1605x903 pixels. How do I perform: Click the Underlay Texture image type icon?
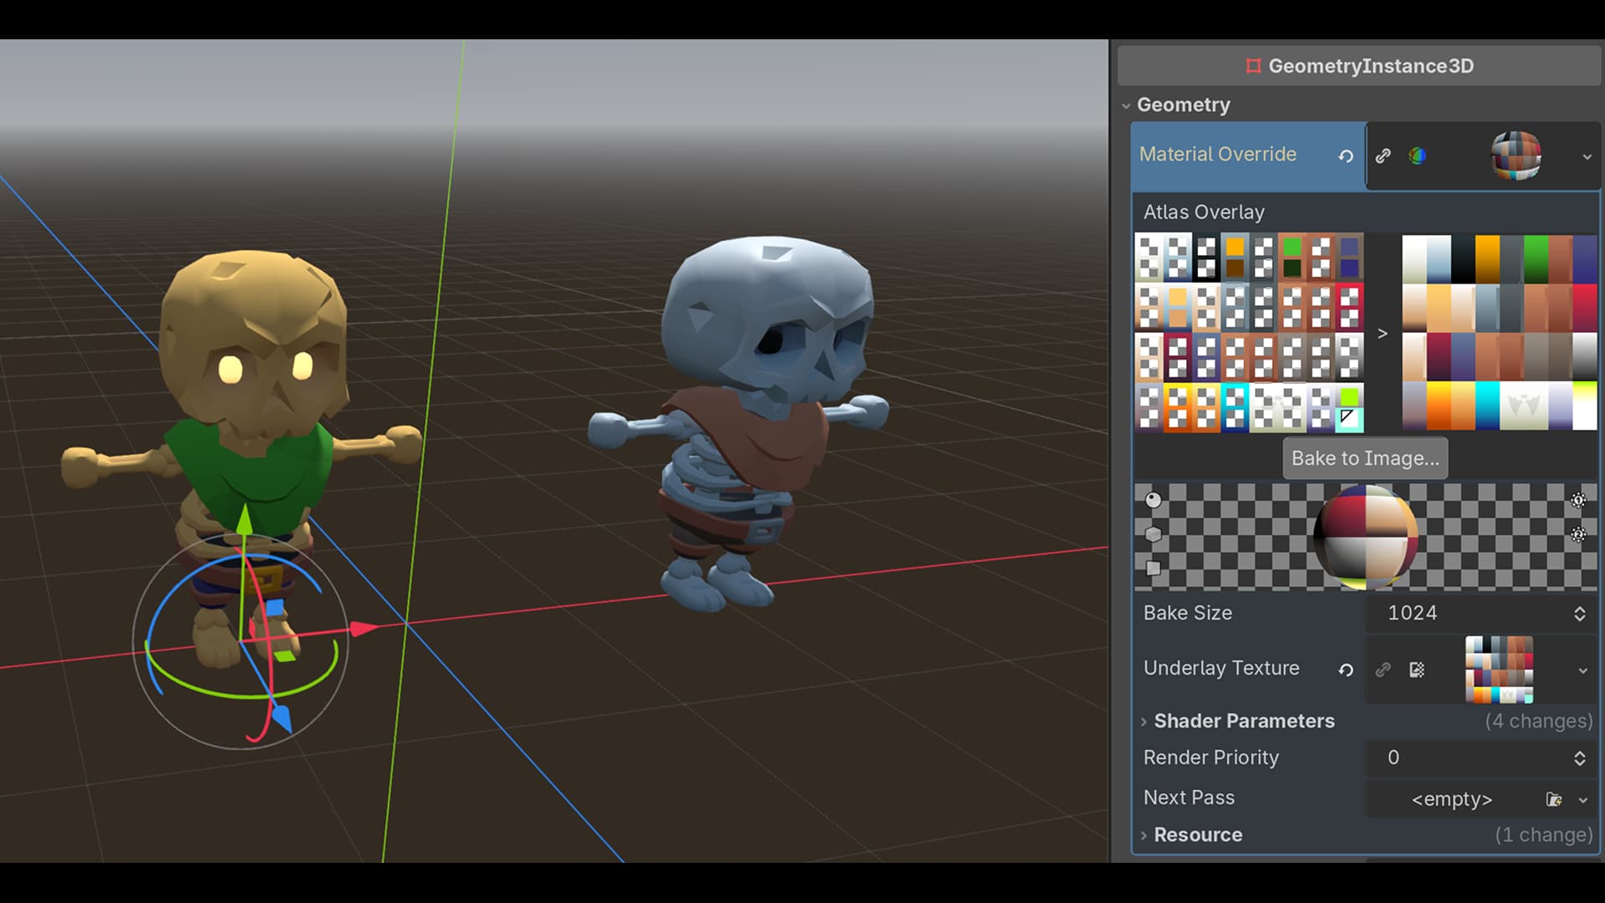pyautogui.click(x=1417, y=670)
